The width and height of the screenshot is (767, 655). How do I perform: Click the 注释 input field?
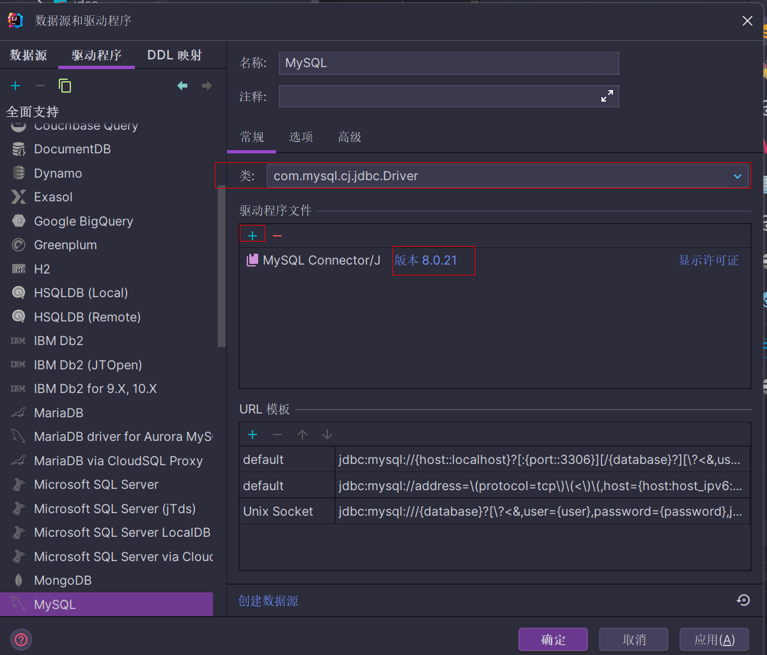tap(449, 96)
